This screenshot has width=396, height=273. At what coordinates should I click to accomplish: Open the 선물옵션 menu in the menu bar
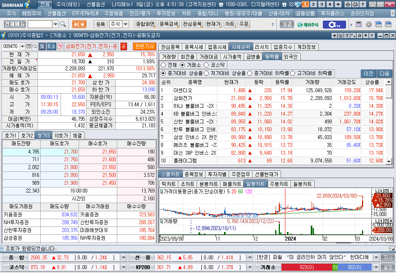coord(57,13)
